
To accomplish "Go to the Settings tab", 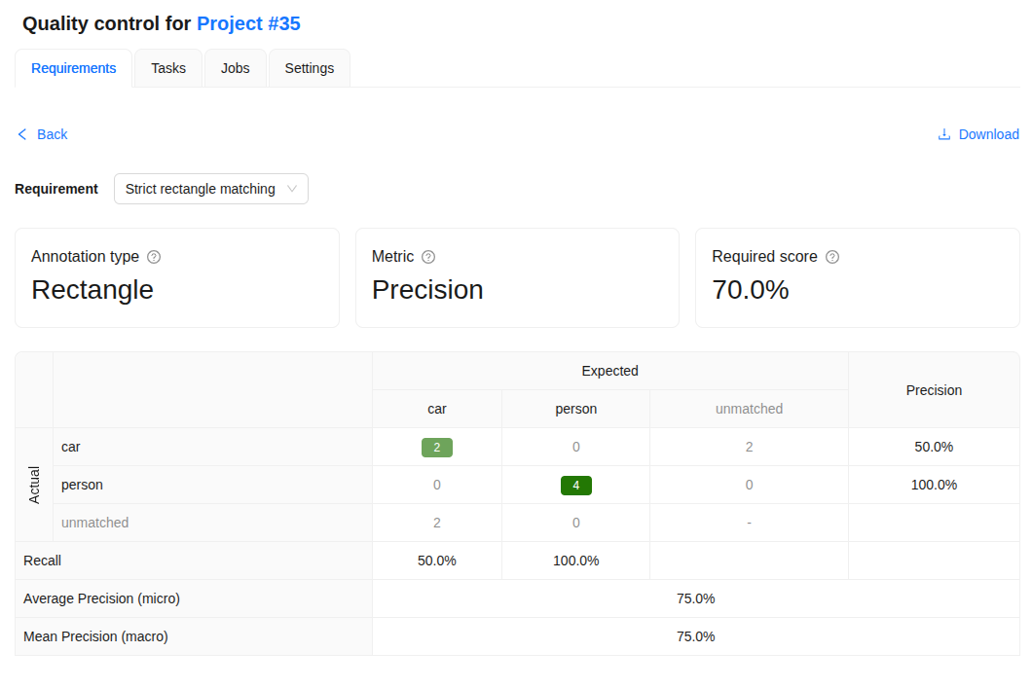I will (x=310, y=68).
